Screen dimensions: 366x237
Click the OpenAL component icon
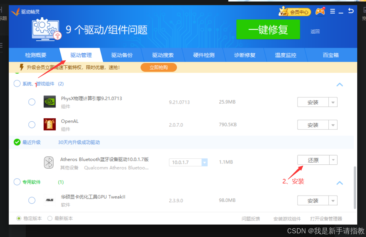[49, 124]
